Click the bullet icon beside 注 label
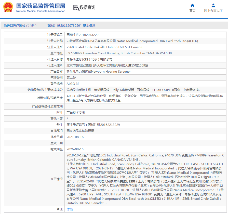 click(x=58, y=209)
